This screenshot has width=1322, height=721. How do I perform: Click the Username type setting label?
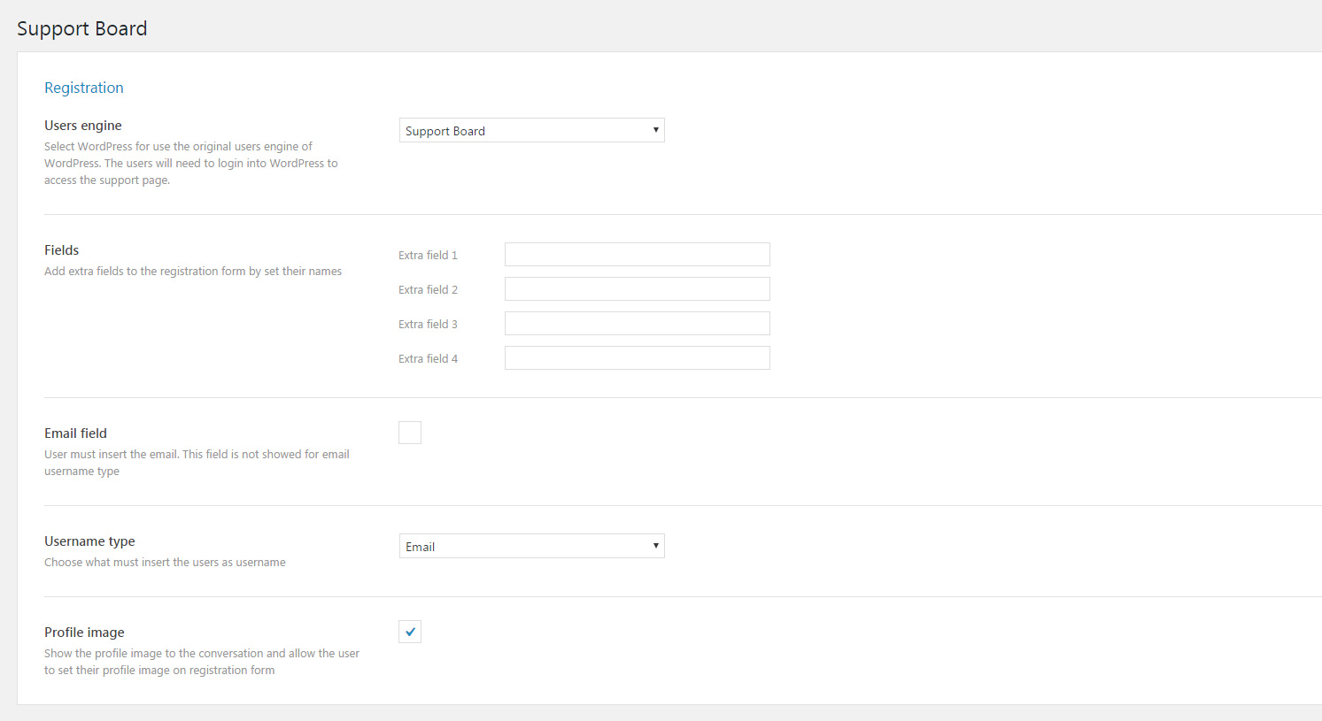pyautogui.click(x=89, y=541)
